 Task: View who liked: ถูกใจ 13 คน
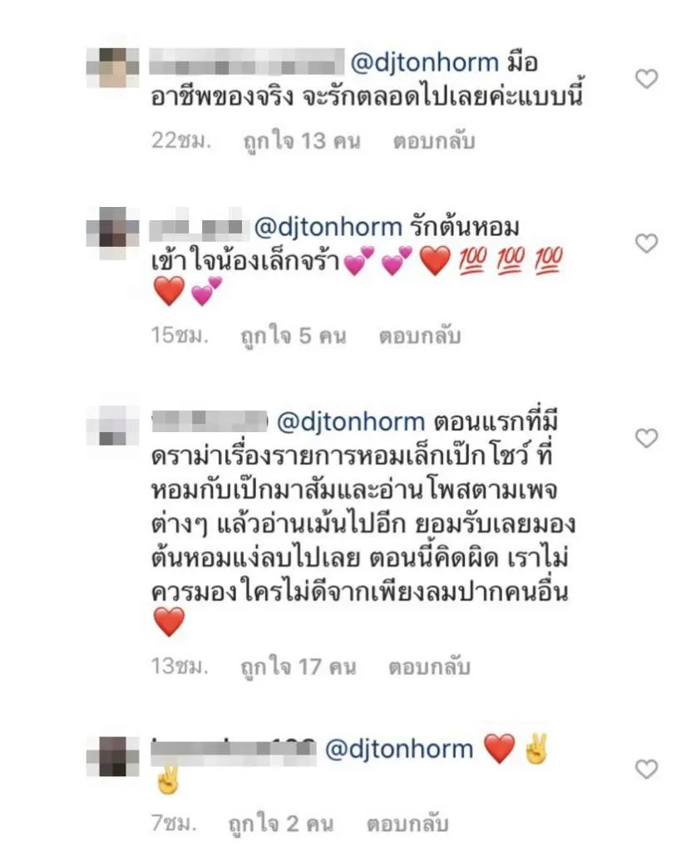pyautogui.click(x=301, y=141)
